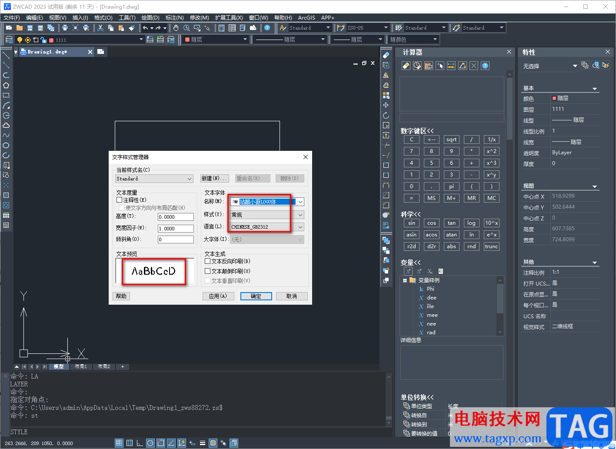616x449 pixels.
Task: Select the mirror tool in modify toolbar
Action: (386, 75)
